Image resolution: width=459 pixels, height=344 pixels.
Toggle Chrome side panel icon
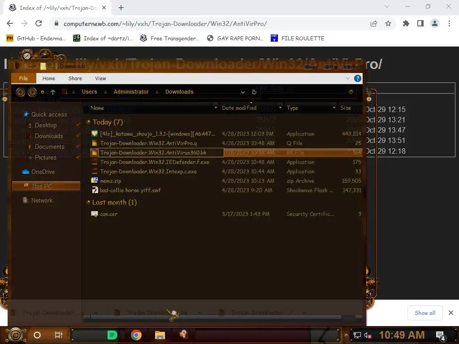420,23
